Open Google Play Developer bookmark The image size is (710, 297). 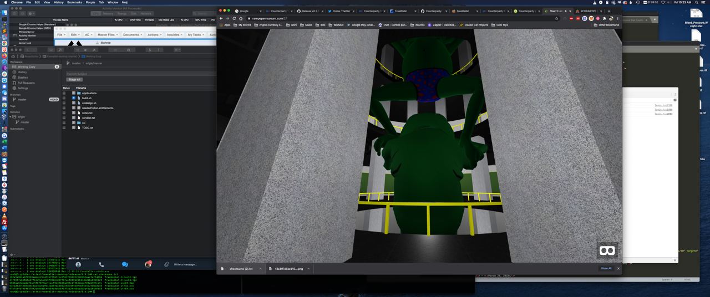click(362, 25)
